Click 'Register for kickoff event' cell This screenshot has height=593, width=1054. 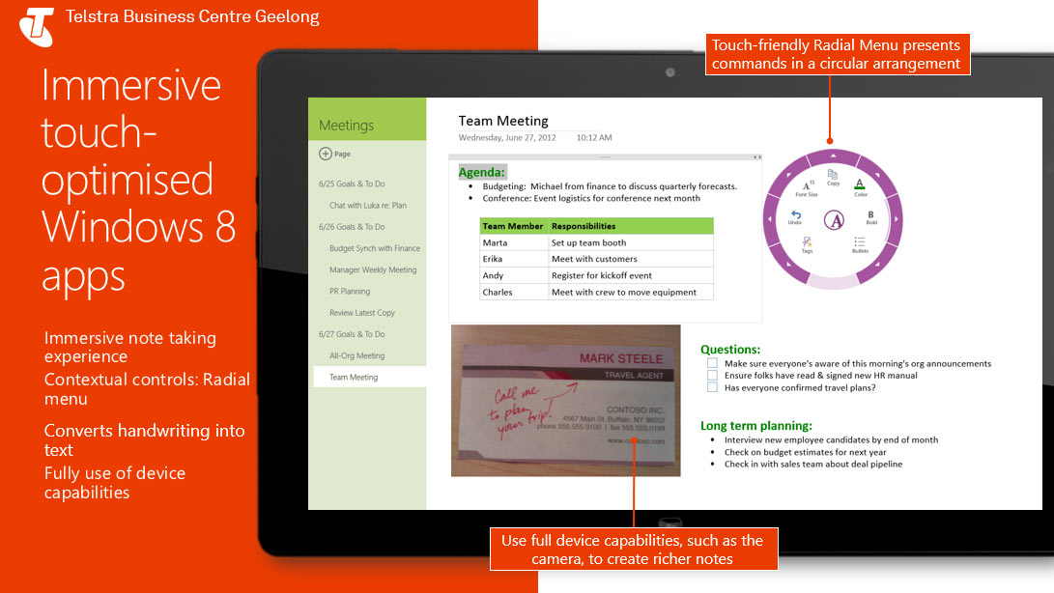(631, 275)
